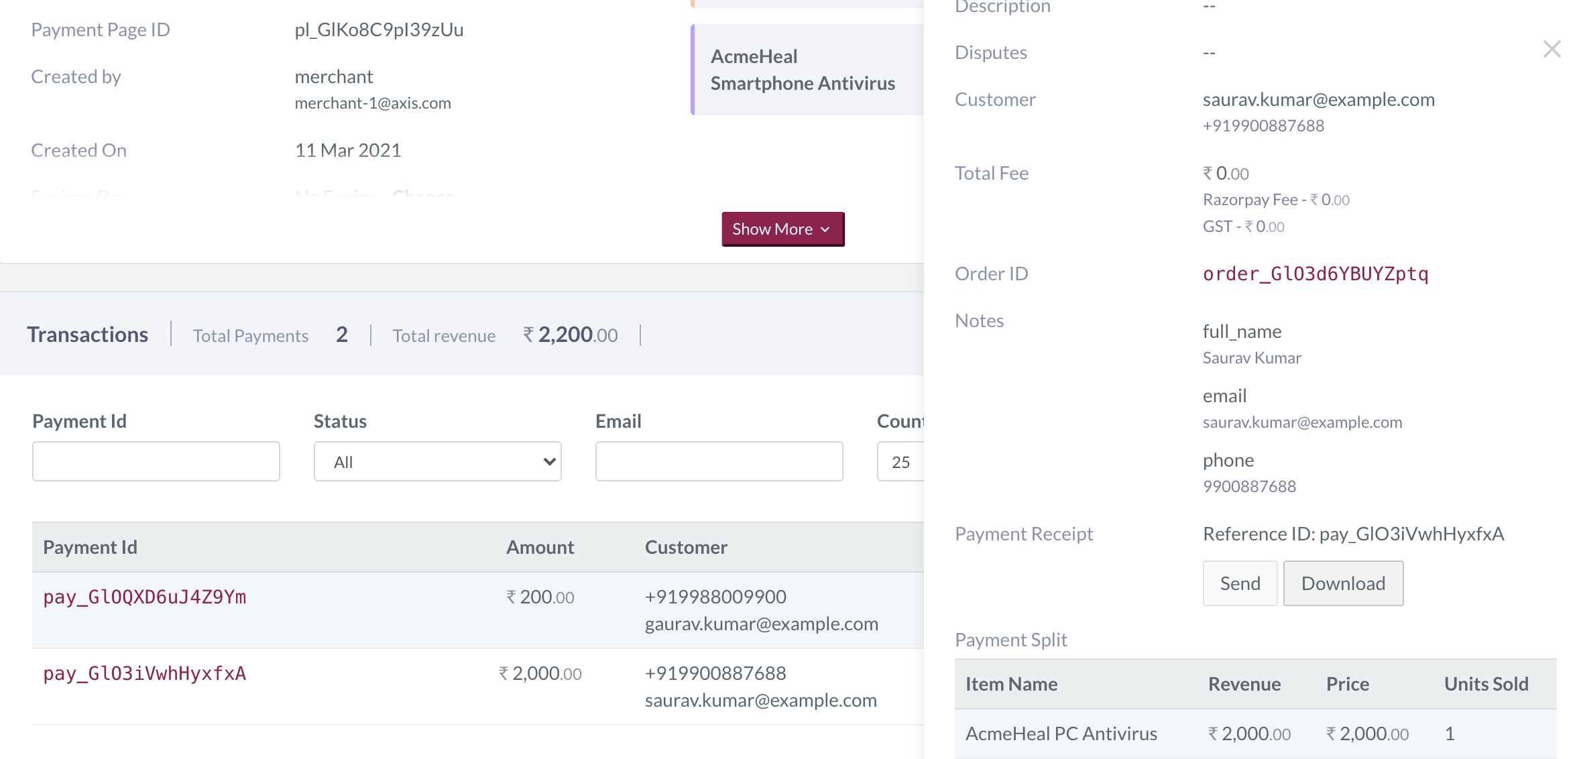1577x759 pixels.
Task: Select the Email filter field
Action: pyautogui.click(x=719, y=461)
